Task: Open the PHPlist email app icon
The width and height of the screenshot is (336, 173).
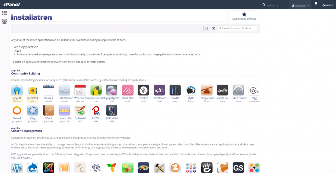Action: [144, 90]
